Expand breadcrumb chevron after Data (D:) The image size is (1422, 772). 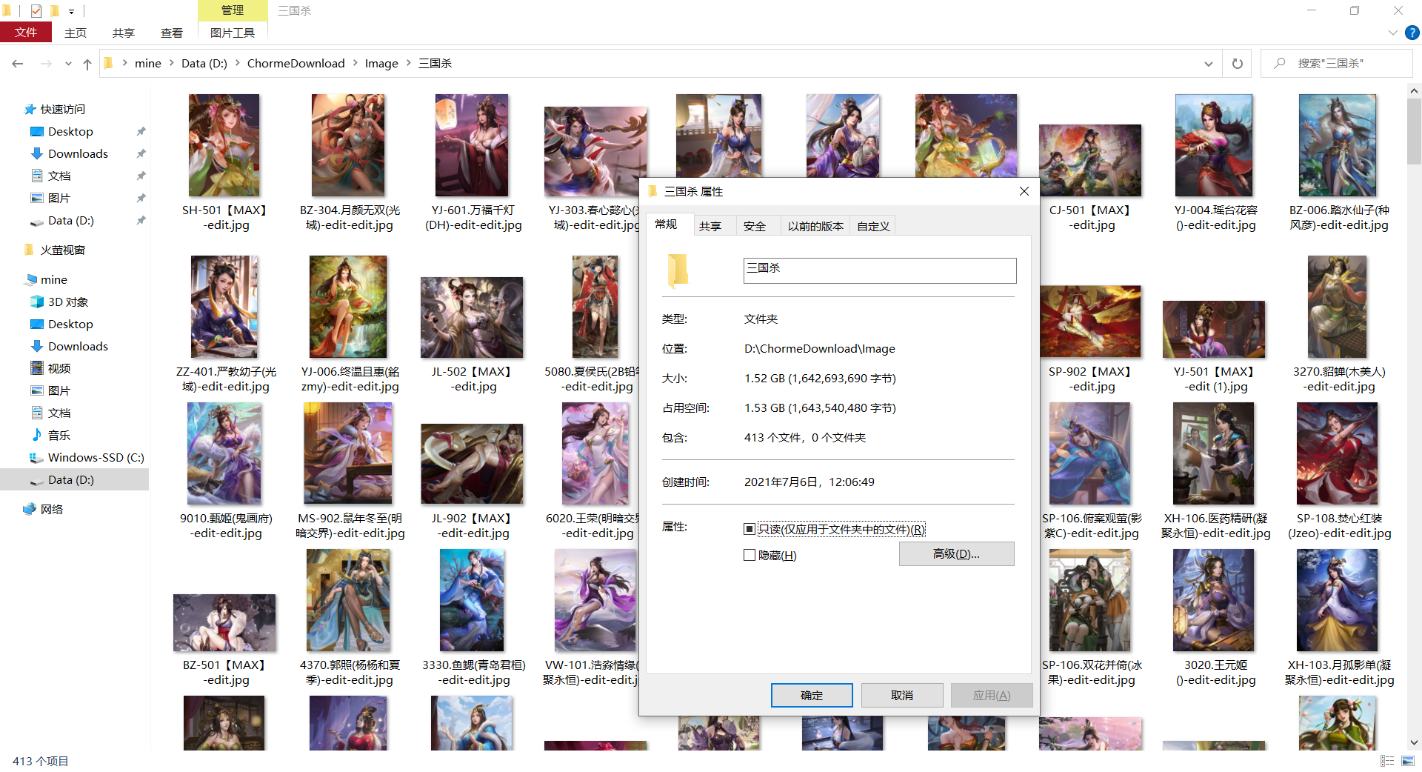pyautogui.click(x=238, y=63)
